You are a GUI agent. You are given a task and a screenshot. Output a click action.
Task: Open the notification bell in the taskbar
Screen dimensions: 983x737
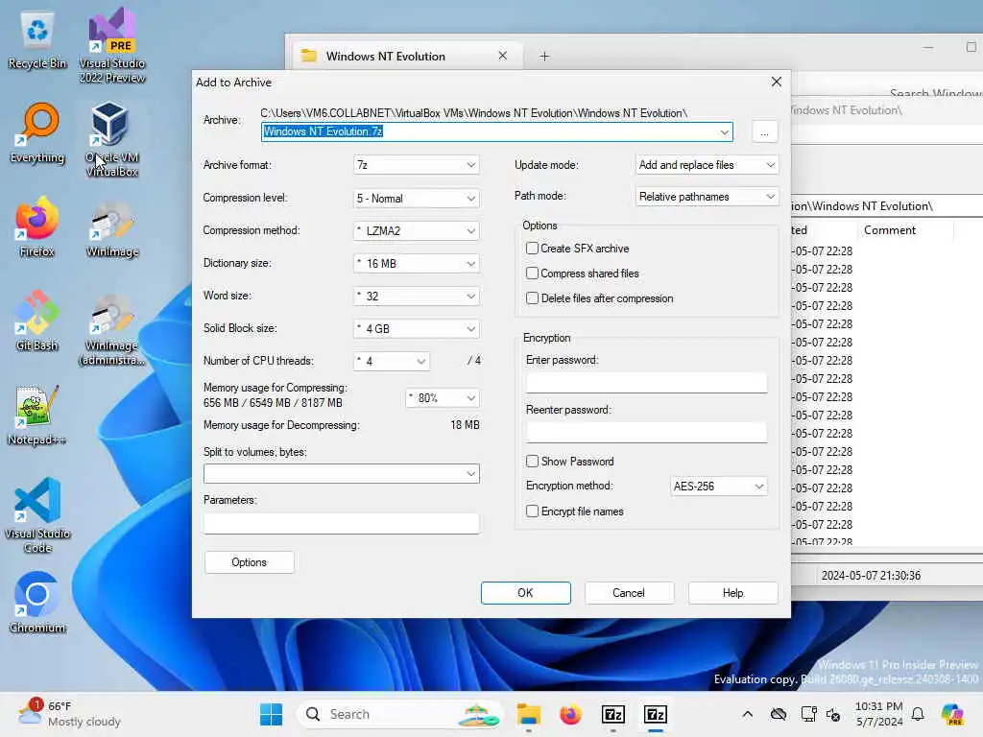click(x=918, y=714)
